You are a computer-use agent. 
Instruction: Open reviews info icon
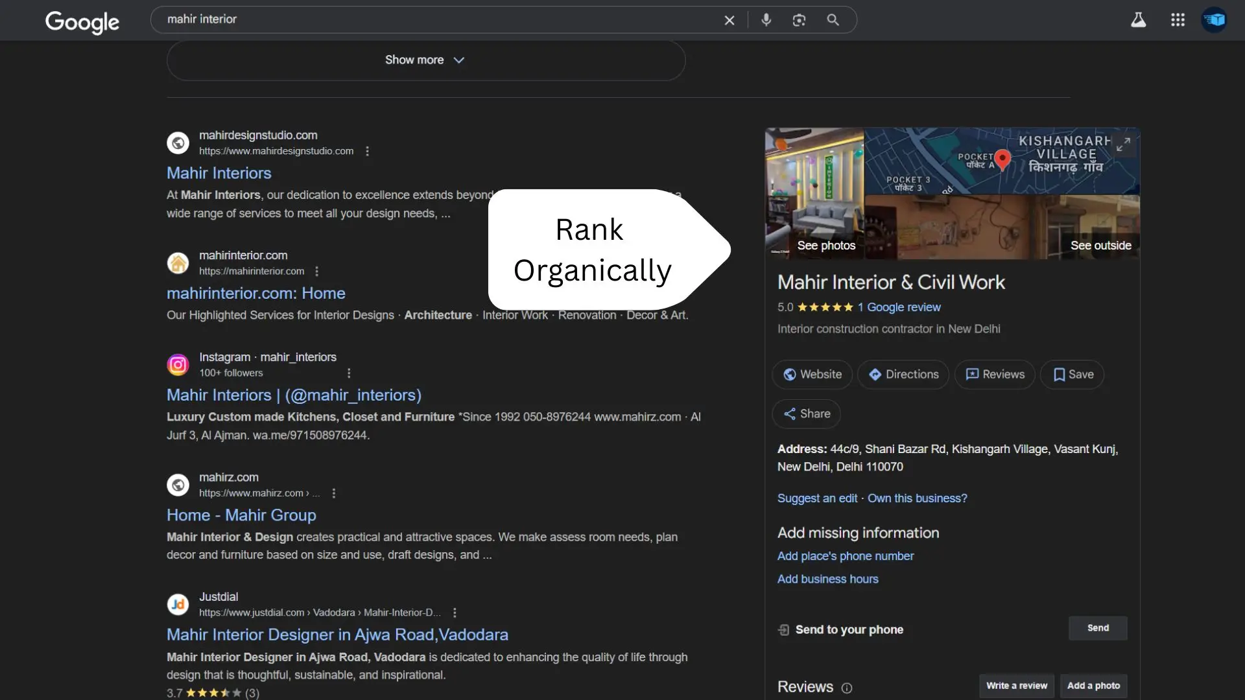coord(847,688)
